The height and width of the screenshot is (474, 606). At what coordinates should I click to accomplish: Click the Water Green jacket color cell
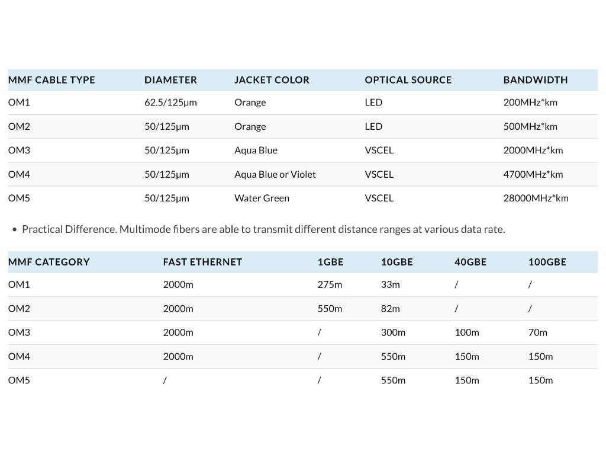(x=262, y=198)
